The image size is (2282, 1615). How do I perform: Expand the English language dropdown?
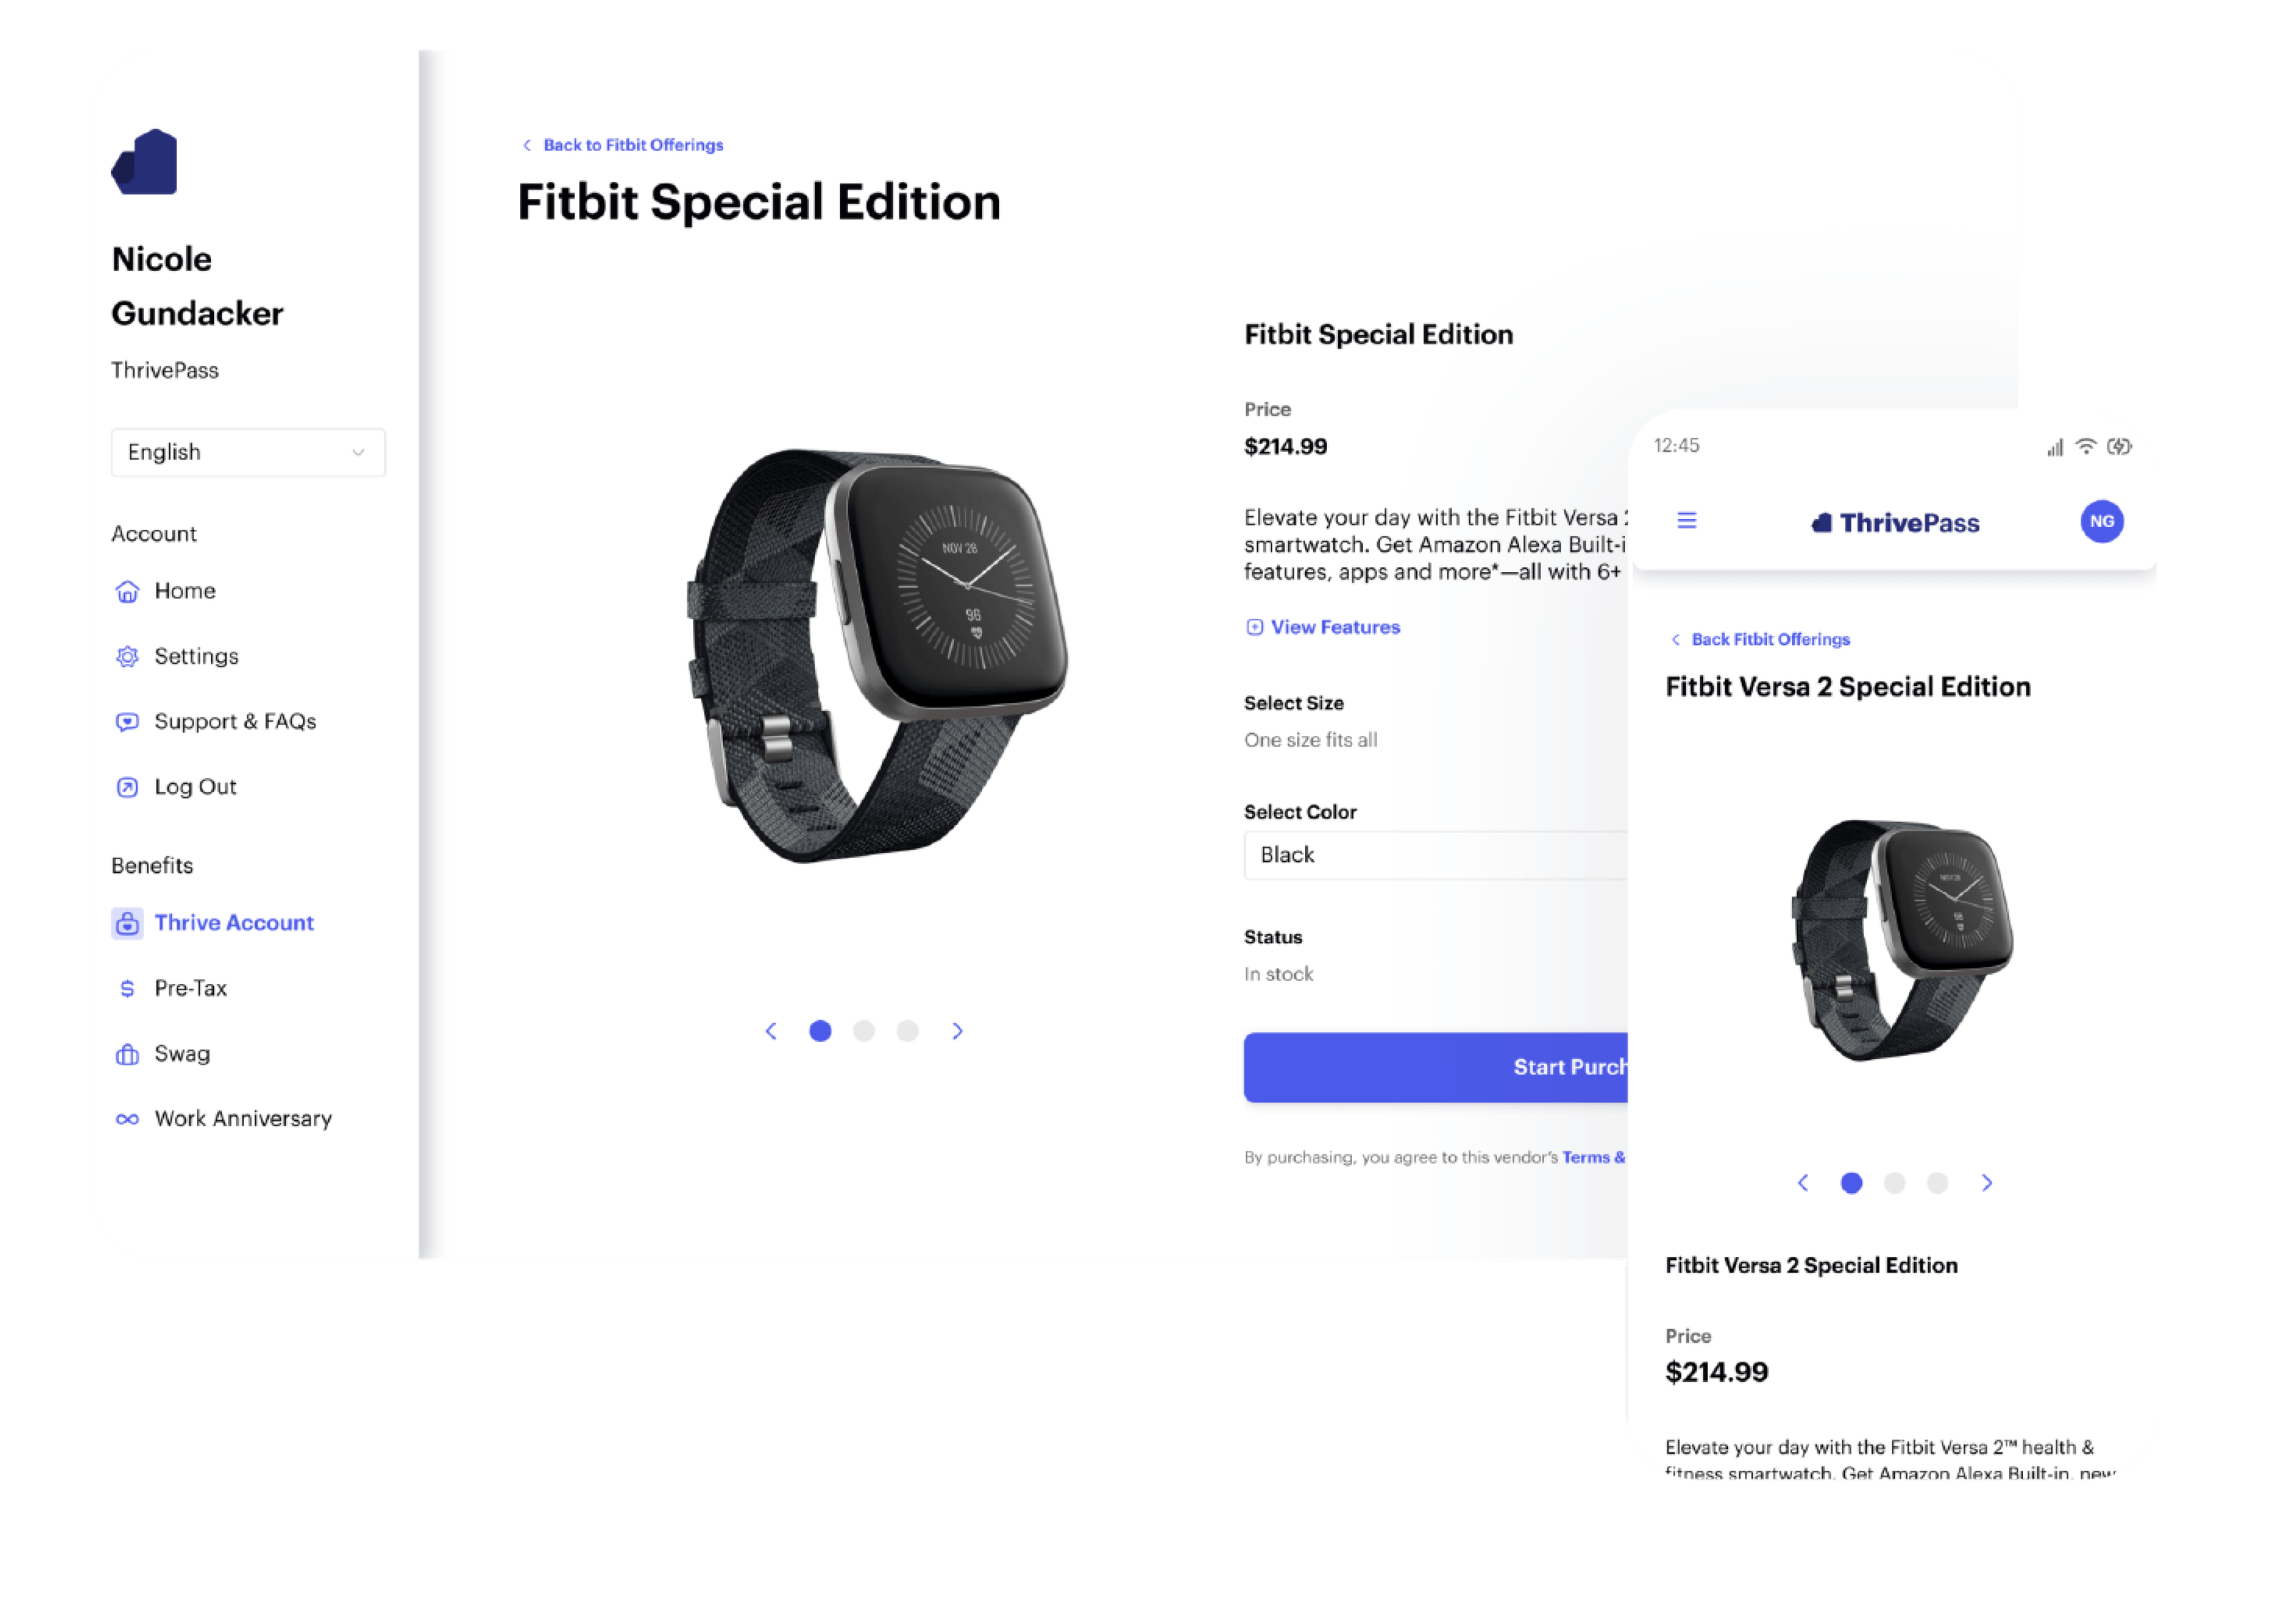pyautogui.click(x=247, y=453)
